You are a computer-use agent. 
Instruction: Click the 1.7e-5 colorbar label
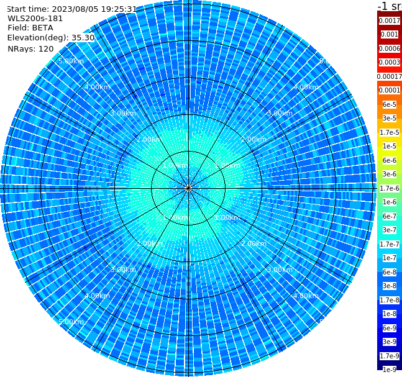tap(390, 132)
